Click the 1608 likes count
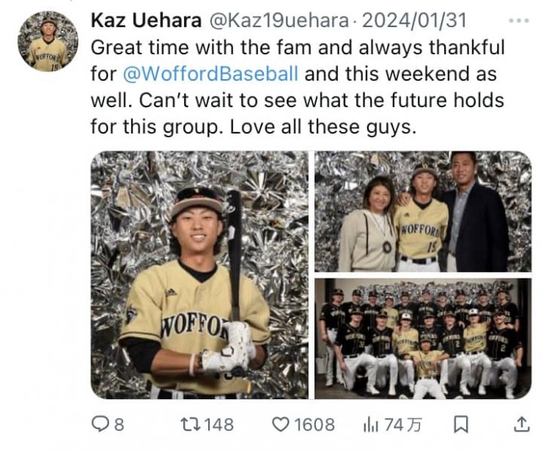The image size is (549, 452). [314, 425]
